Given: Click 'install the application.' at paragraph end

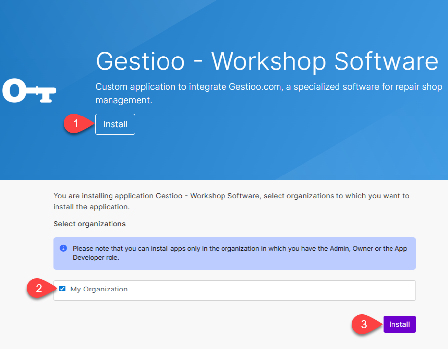Looking at the screenshot, I should [92, 206].
